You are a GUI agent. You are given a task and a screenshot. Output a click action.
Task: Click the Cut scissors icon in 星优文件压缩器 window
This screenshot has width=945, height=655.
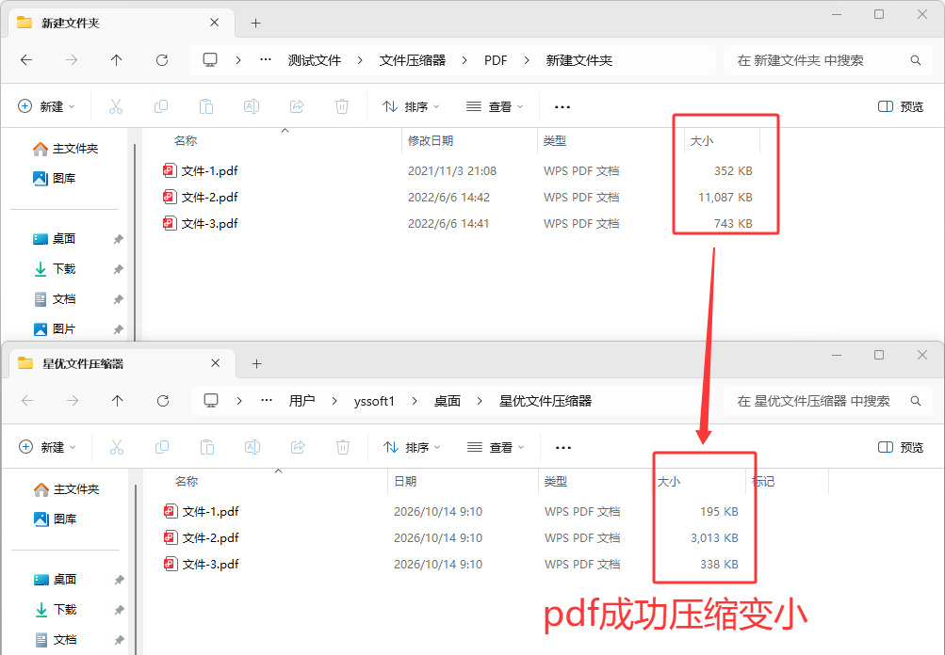point(117,447)
